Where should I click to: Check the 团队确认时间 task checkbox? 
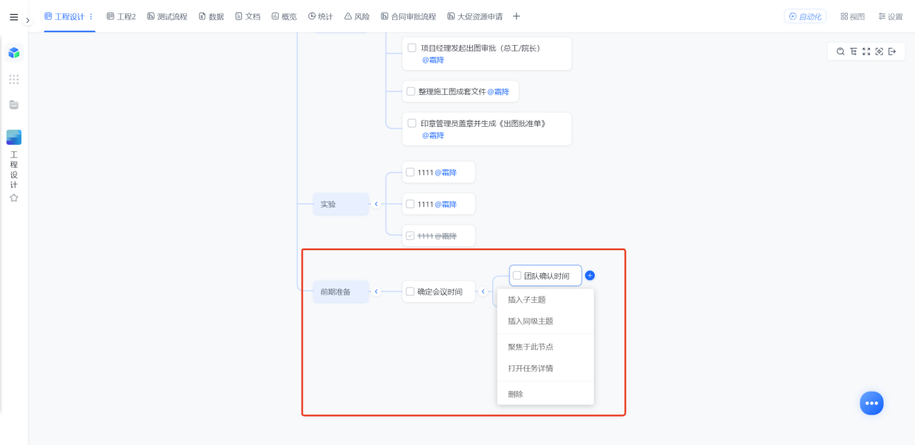pos(517,276)
